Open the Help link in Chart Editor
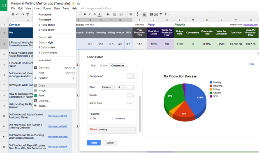 tap(252, 64)
